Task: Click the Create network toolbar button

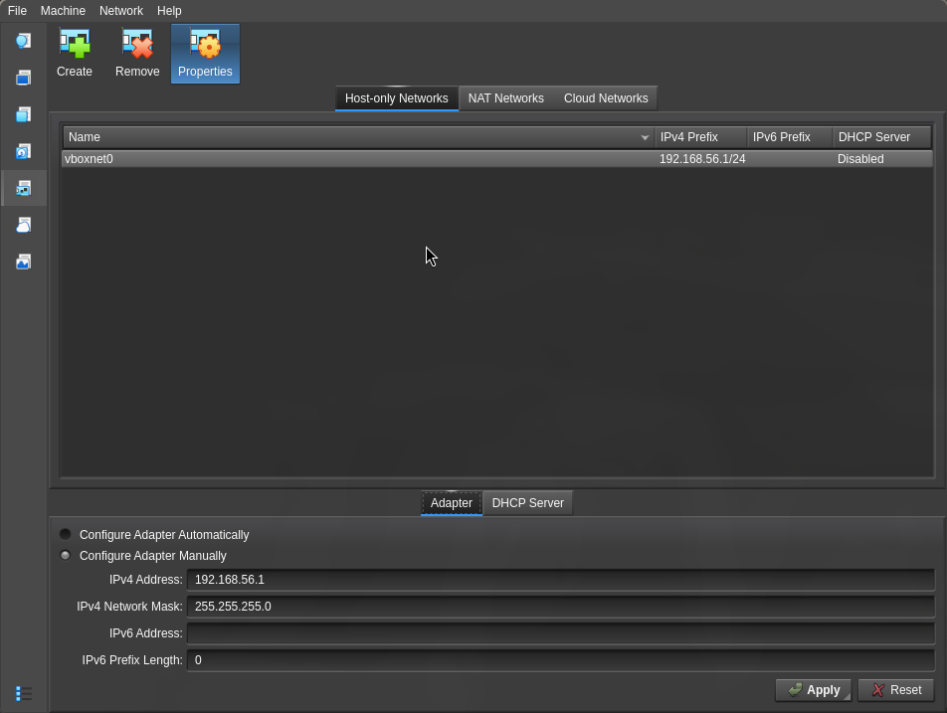Action: pos(75,54)
